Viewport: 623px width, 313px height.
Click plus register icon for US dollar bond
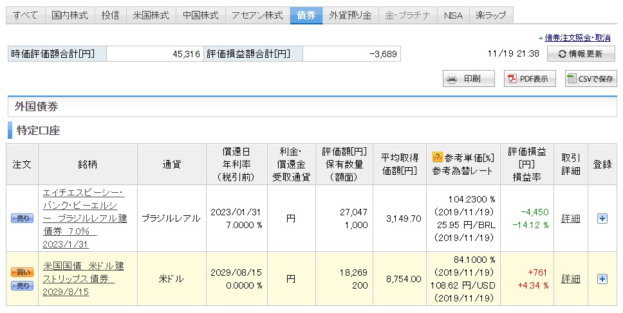tap(602, 280)
